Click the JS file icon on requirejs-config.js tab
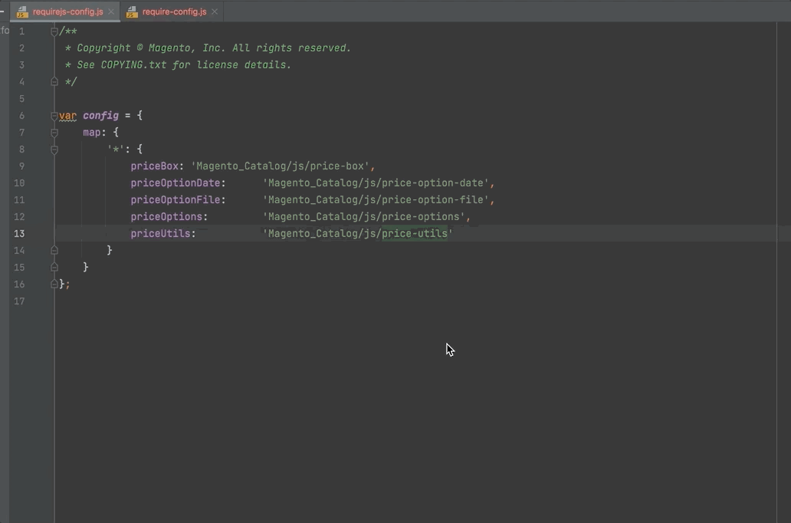791x523 pixels. click(22, 12)
